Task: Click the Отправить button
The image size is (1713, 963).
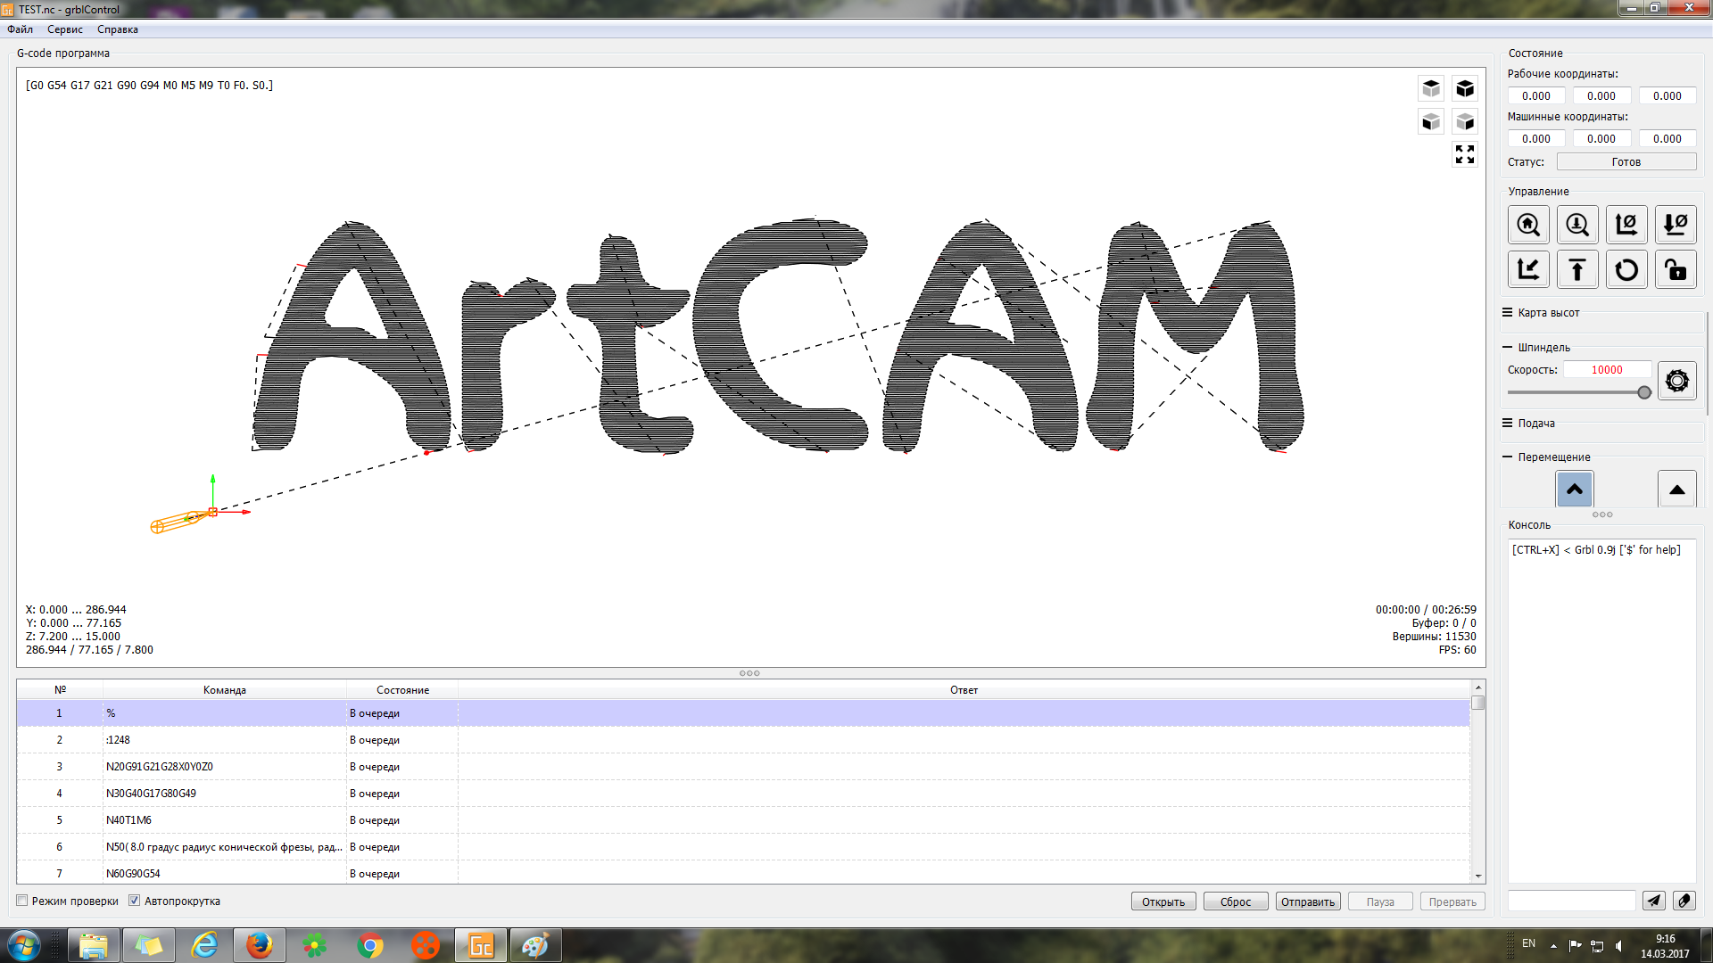Action: tap(1307, 901)
